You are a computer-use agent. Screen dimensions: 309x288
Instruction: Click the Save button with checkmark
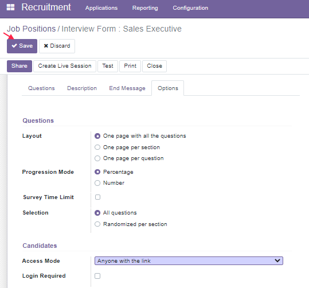(22, 46)
